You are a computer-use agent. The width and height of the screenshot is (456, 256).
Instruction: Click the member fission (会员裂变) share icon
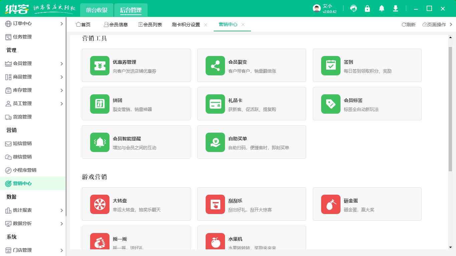pos(215,66)
